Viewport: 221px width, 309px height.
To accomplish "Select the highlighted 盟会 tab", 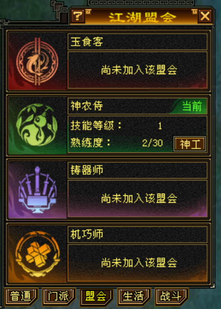I will click(x=96, y=296).
